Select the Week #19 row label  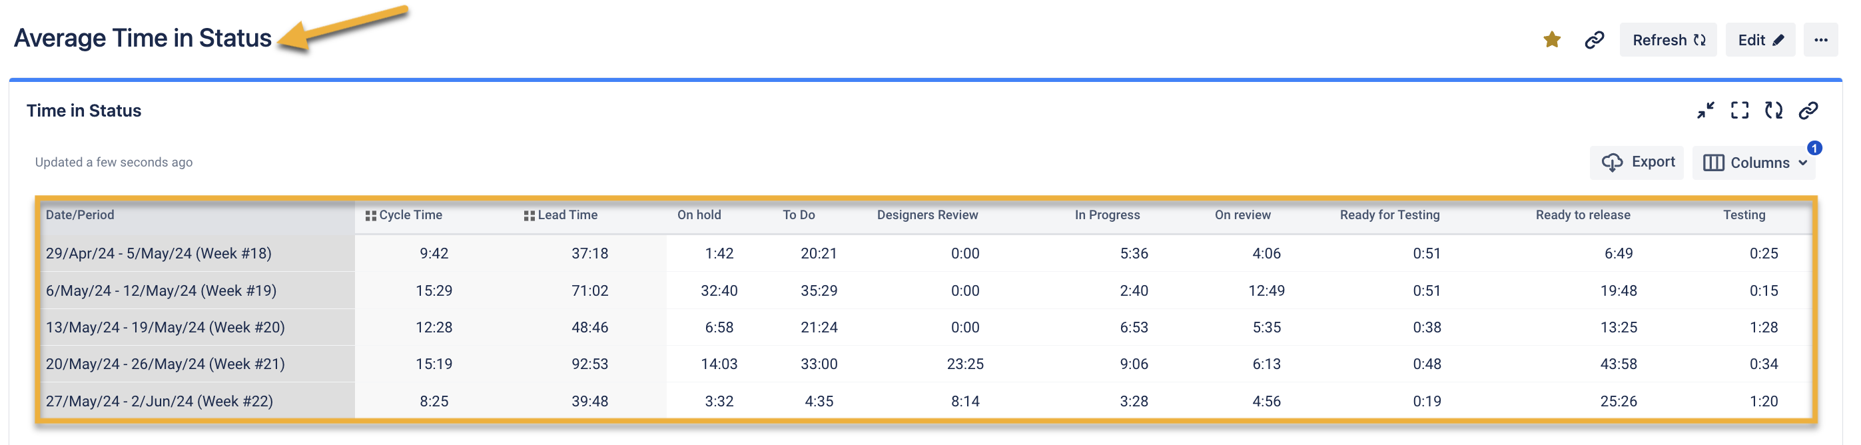(x=161, y=290)
